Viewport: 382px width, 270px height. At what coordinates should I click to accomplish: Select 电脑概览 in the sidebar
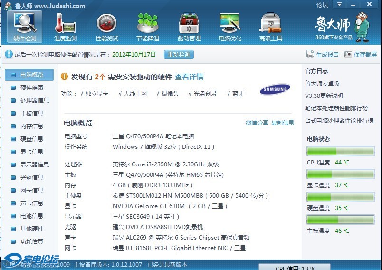29,75
